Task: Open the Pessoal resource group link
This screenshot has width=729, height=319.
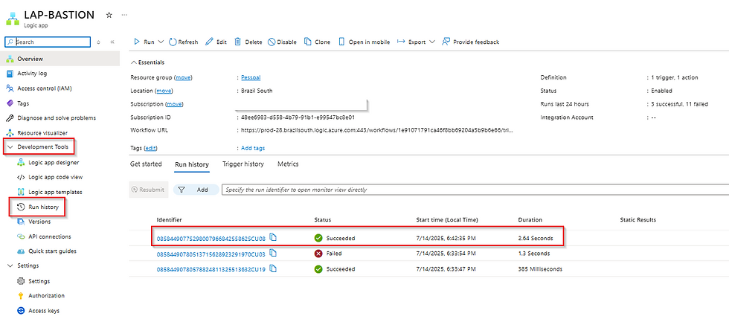Action: [251, 77]
